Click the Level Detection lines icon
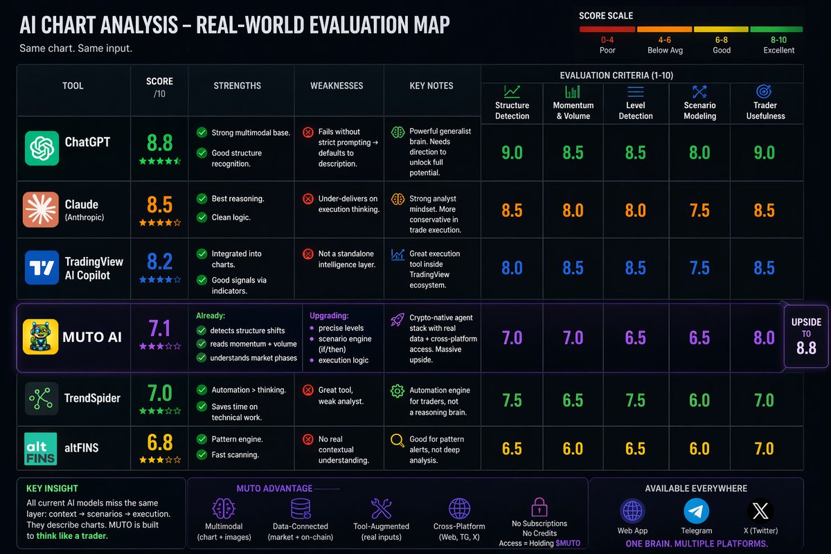Screen dimensions: 831x554 tap(636, 91)
